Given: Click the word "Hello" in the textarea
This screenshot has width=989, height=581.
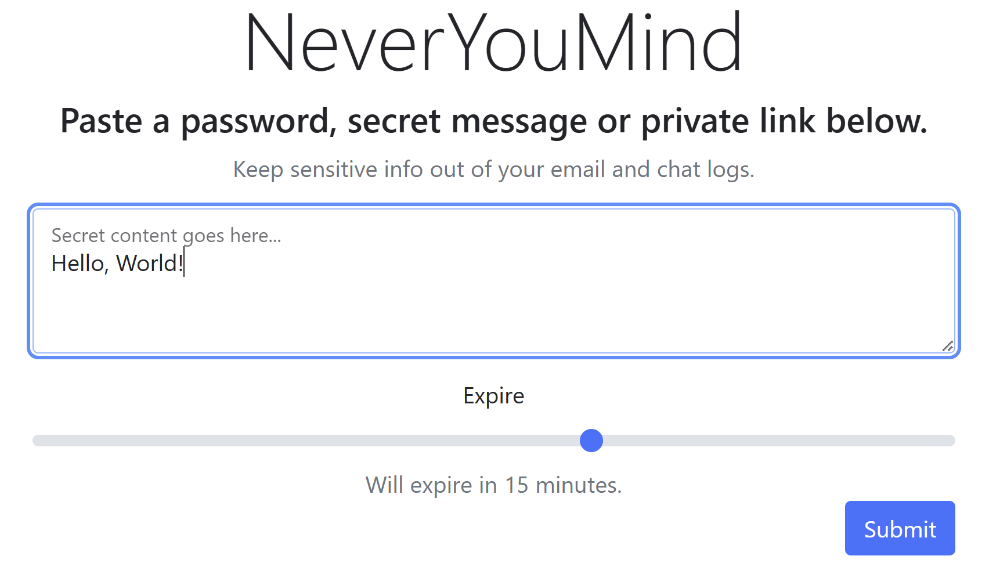Looking at the screenshot, I should 78,264.
